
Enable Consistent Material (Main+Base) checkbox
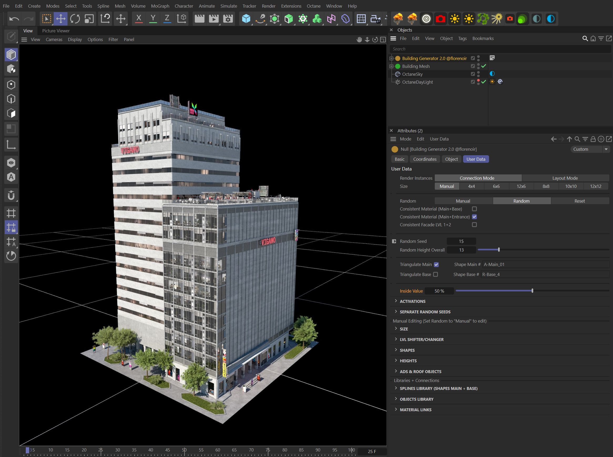click(474, 209)
